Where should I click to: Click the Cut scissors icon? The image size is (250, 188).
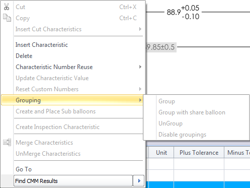(7, 7)
